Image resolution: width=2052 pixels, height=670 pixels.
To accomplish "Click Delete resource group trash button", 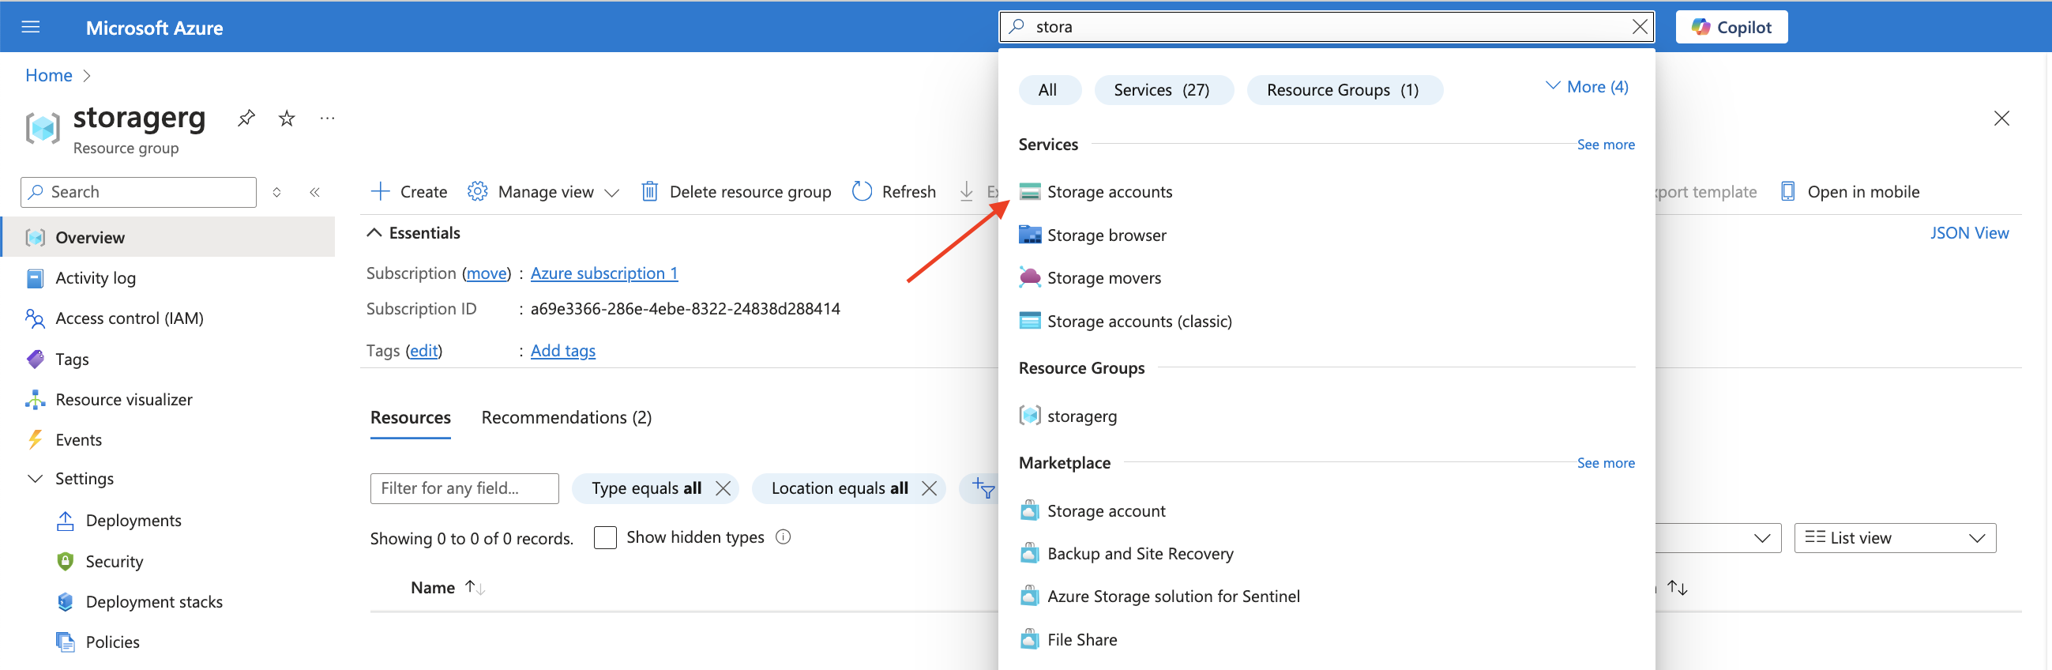I will click(x=736, y=192).
